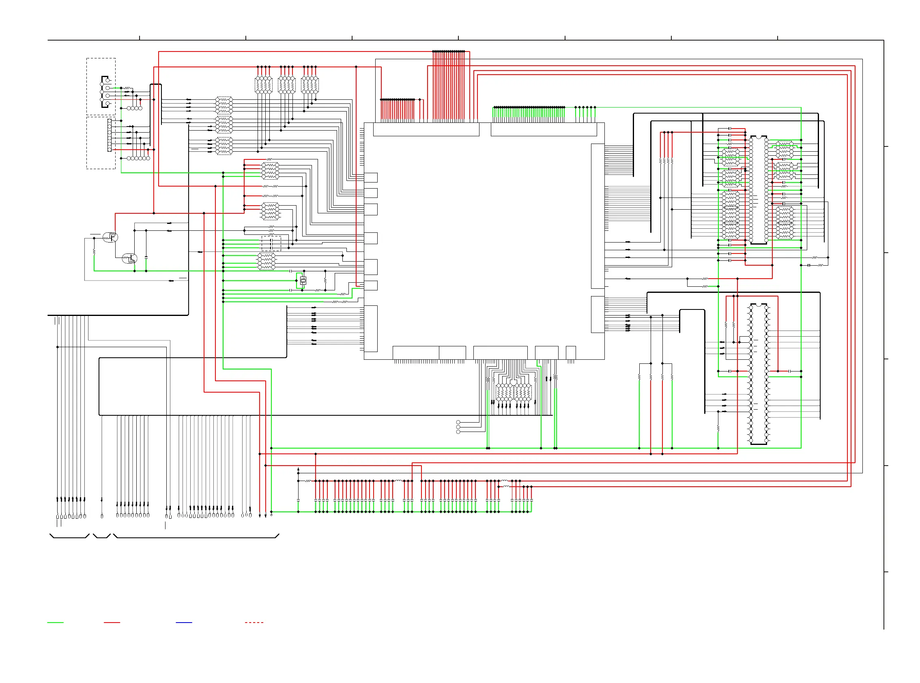The height and width of the screenshot is (683, 920).
Task: Click the green line legend swatch
Action: point(56,622)
